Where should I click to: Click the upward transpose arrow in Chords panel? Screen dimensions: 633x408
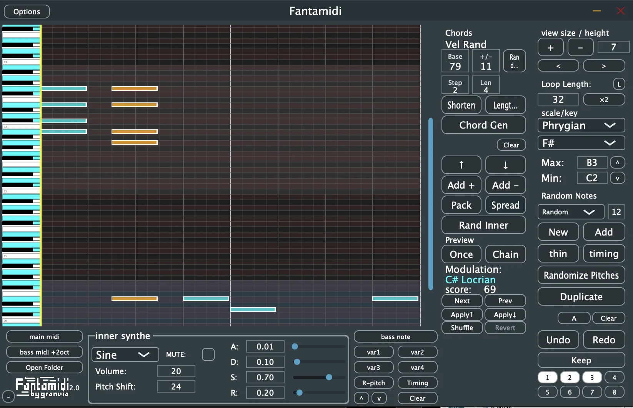(461, 165)
